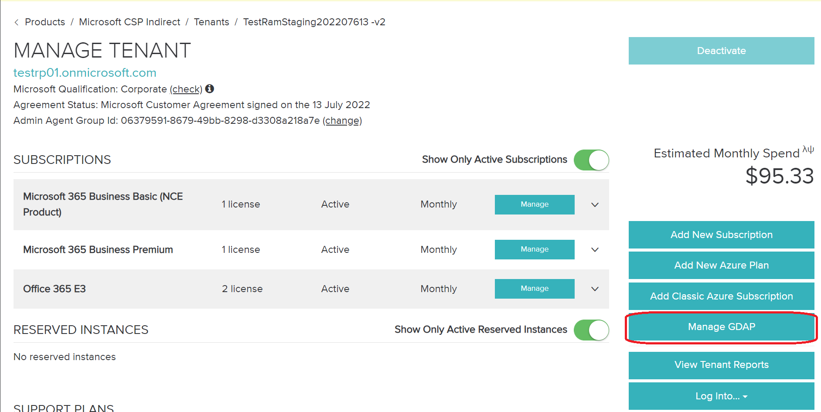This screenshot has height=412, width=821.
Task: Expand Microsoft 365 Business Premium subscription details
Action: tap(594, 249)
